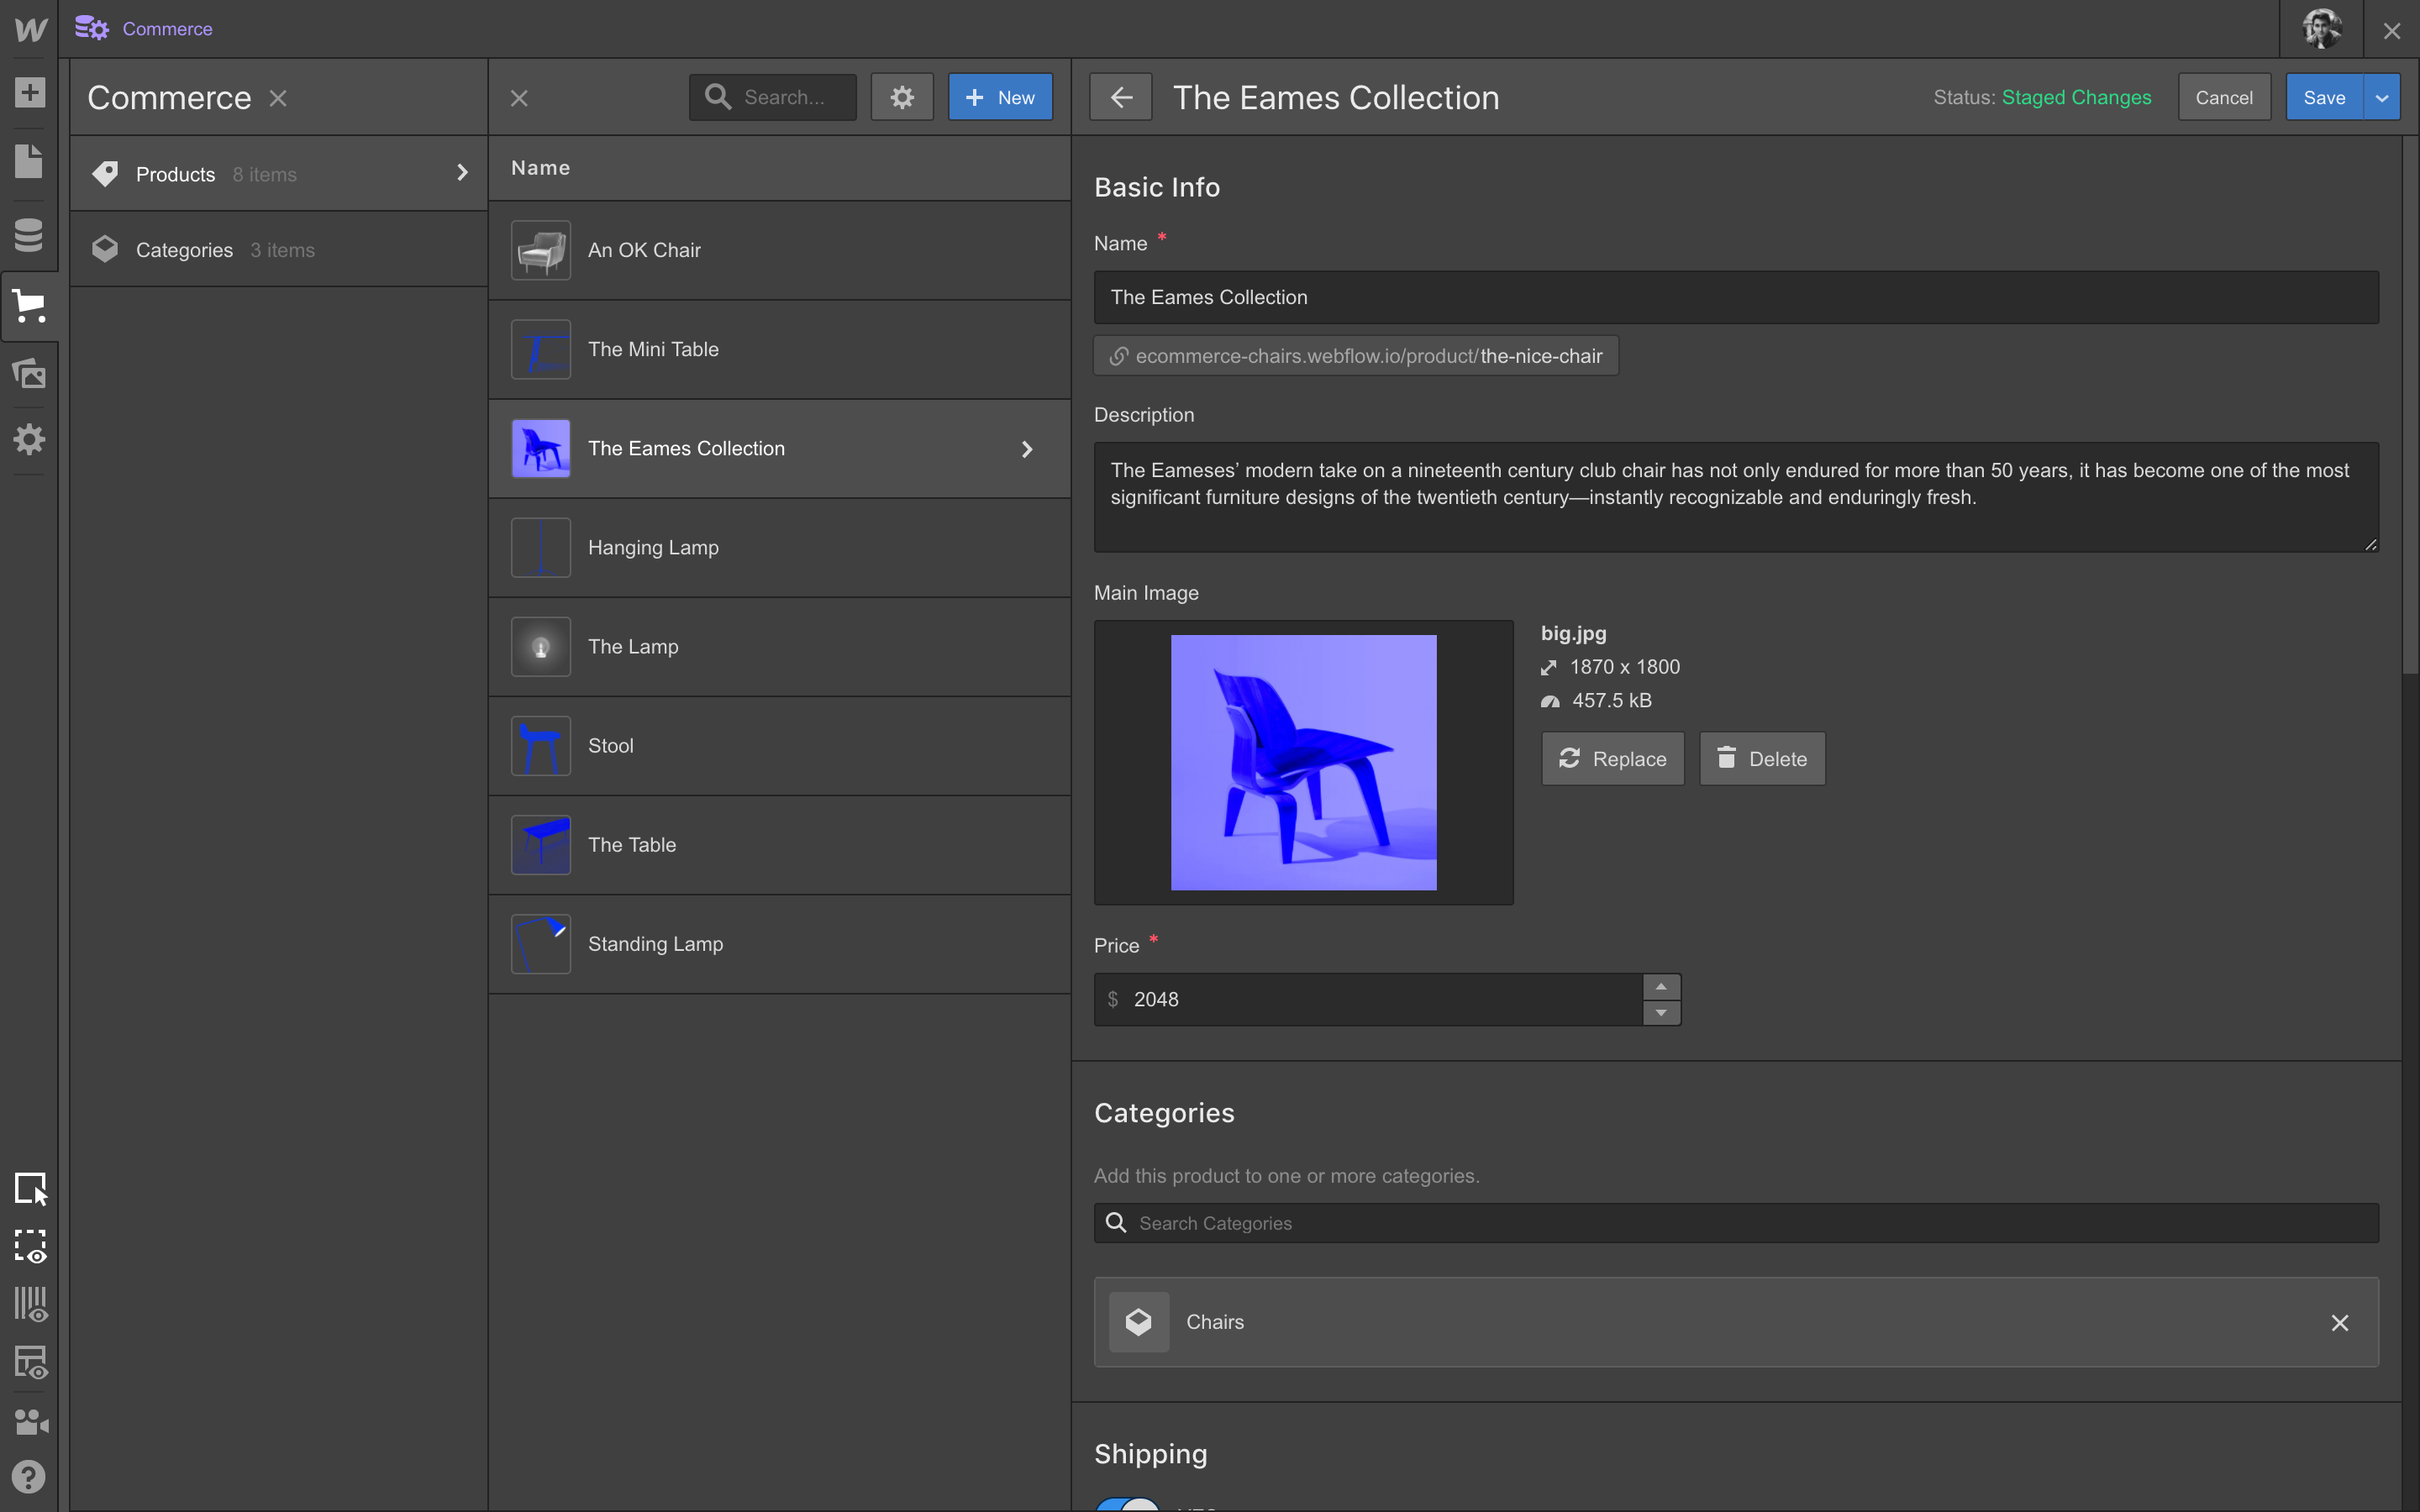Open the Standing Lamp product
The image size is (2420, 1512).
point(779,944)
